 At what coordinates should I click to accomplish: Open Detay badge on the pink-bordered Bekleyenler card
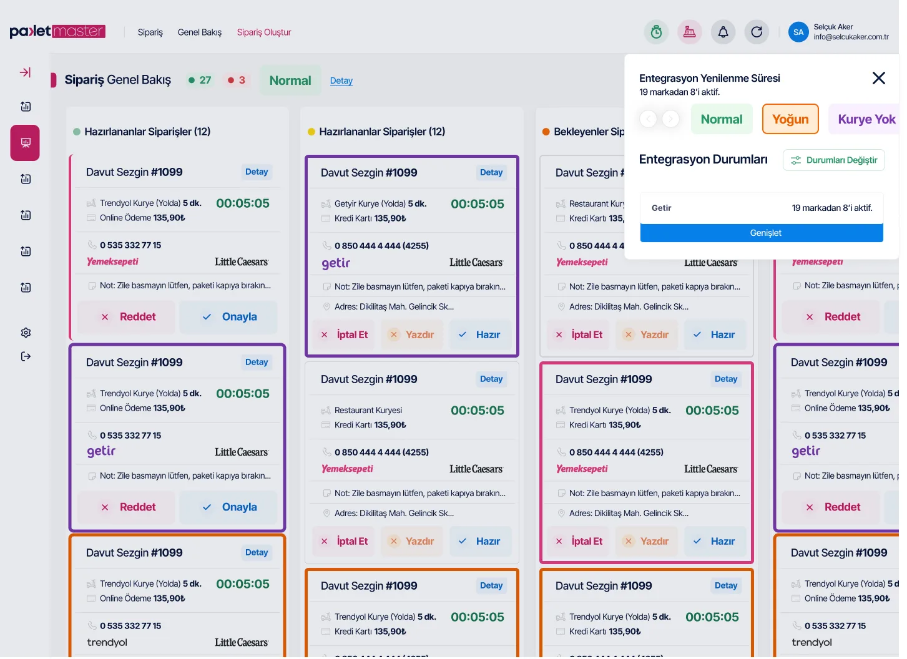tap(726, 379)
